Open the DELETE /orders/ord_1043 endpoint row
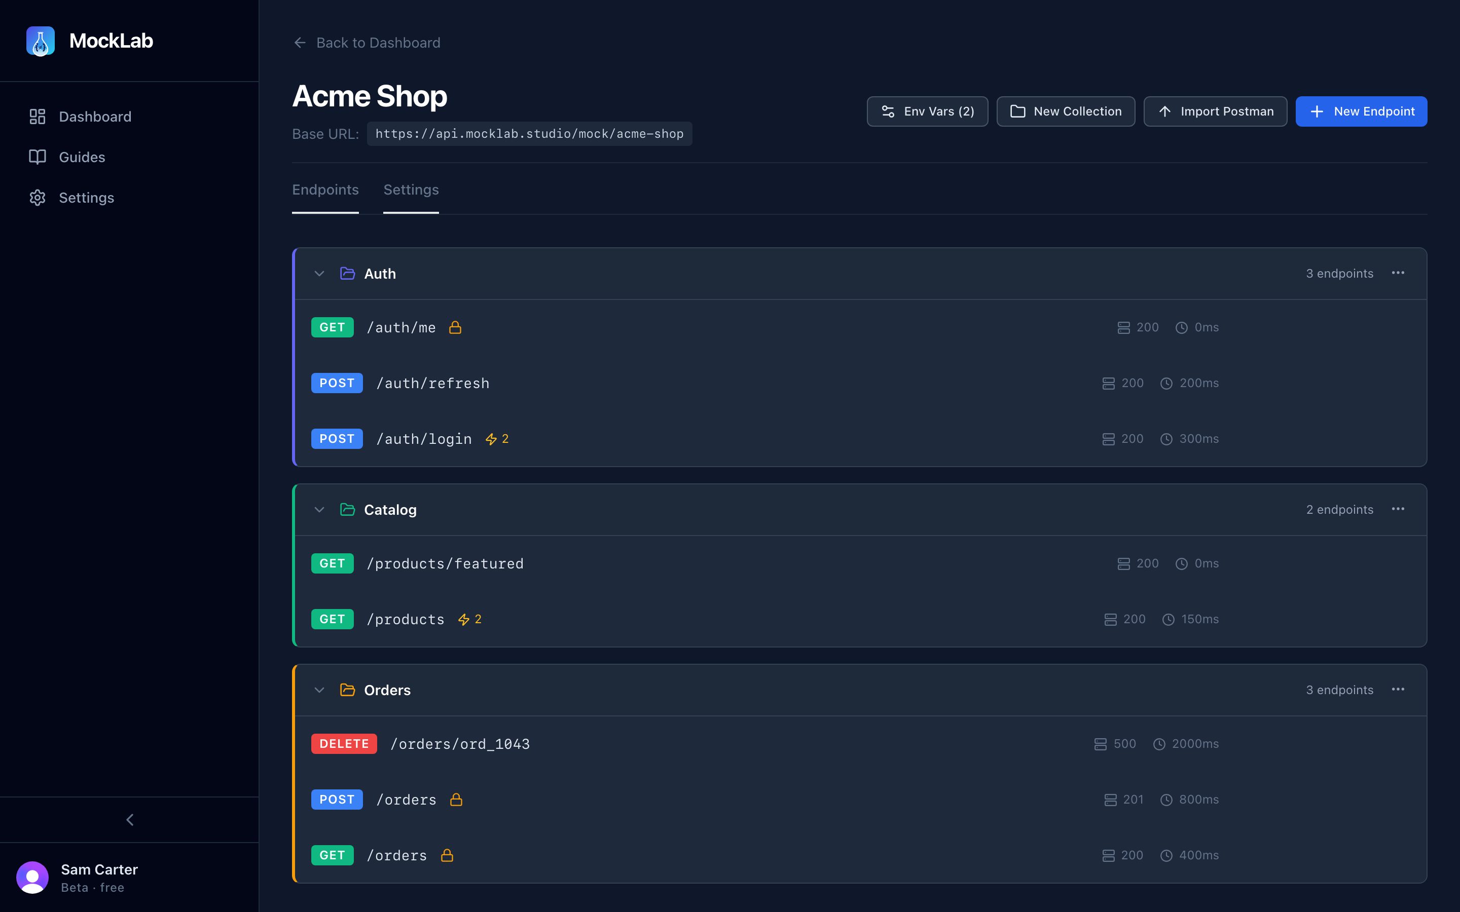 tap(860, 744)
